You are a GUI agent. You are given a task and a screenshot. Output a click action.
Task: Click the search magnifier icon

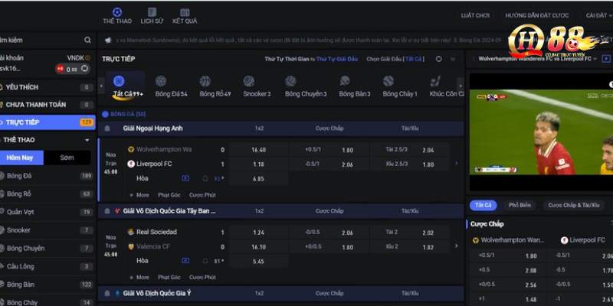pyautogui.click(x=87, y=41)
